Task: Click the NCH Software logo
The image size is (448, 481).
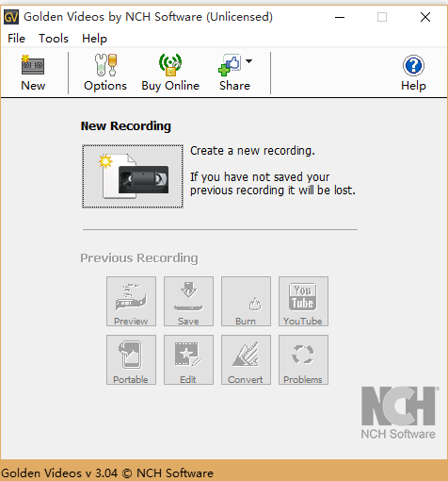Action: tap(399, 412)
